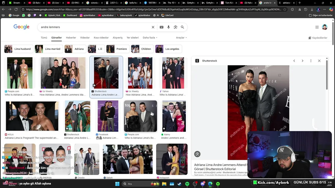Click the Lens search icon on the preview image
Viewport: 335px width, 188px height.
click(x=197, y=154)
